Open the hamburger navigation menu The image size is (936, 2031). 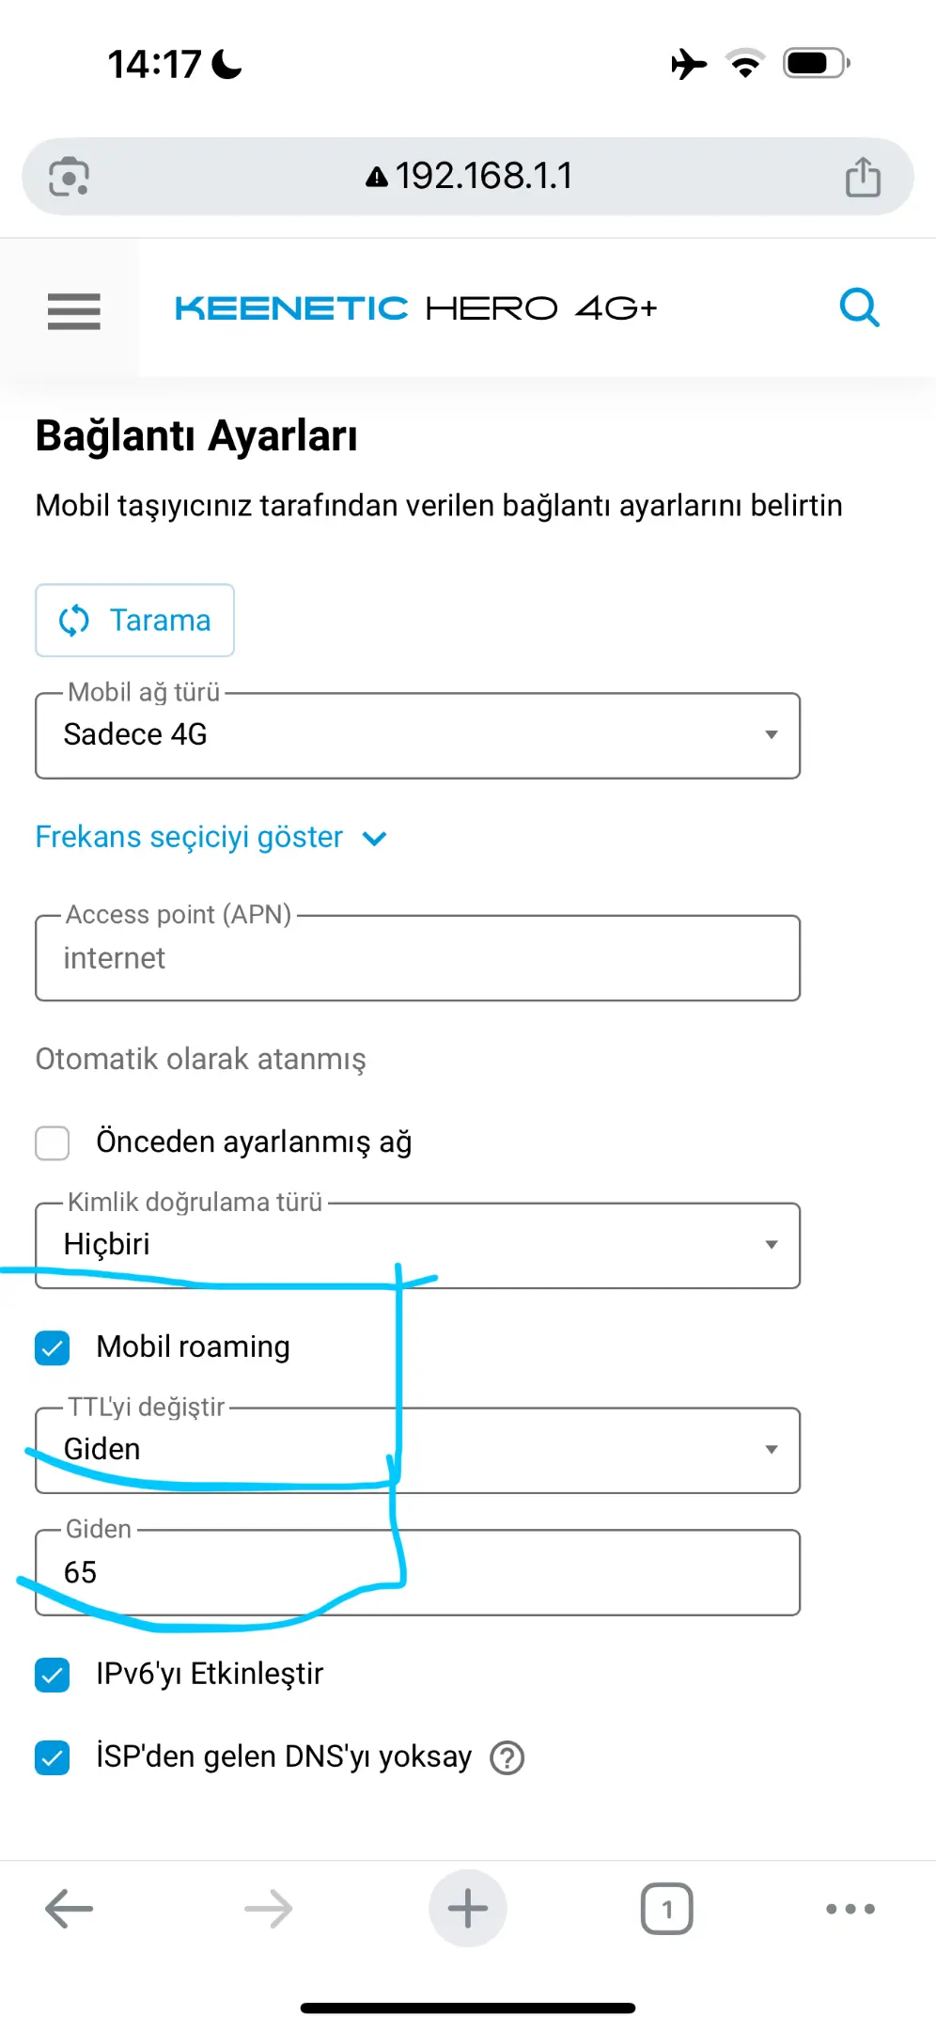point(73,309)
